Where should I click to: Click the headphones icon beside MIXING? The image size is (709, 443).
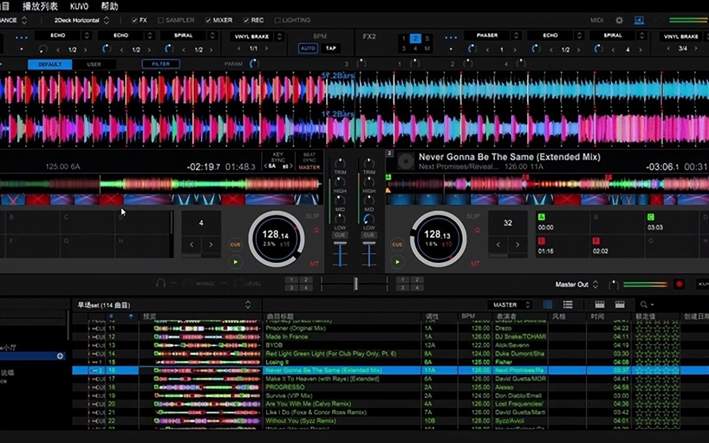[x=160, y=284]
